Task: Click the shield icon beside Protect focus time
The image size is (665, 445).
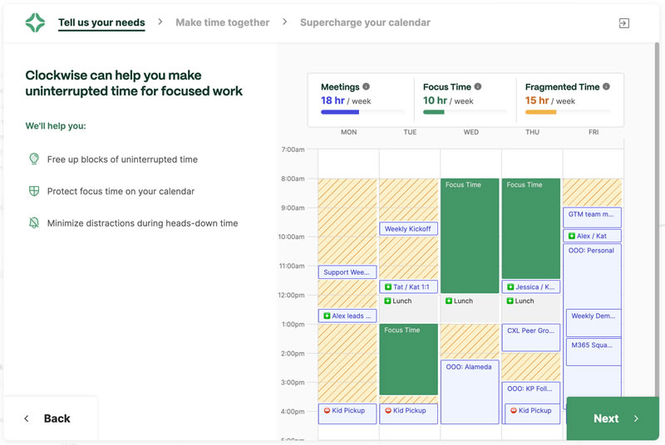Action: pyautogui.click(x=34, y=191)
